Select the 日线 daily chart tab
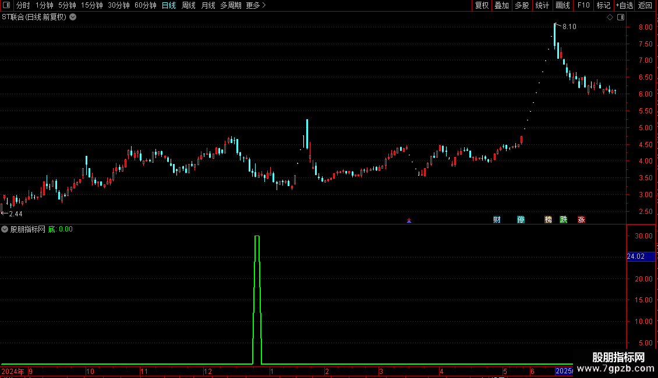 [169, 5]
